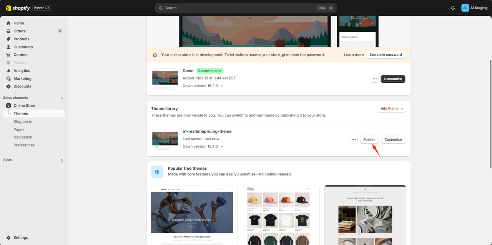Click the a1-realtimepricing-theme name
This screenshot has height=245, width=492.
(x=207, y=131)
